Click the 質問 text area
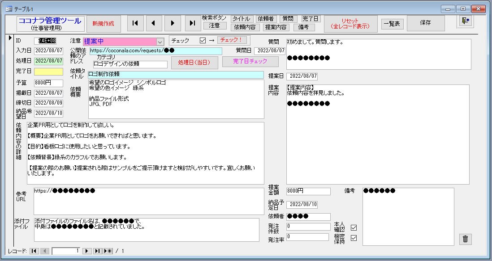Screen dimensions: 492x261 point(379,54)
